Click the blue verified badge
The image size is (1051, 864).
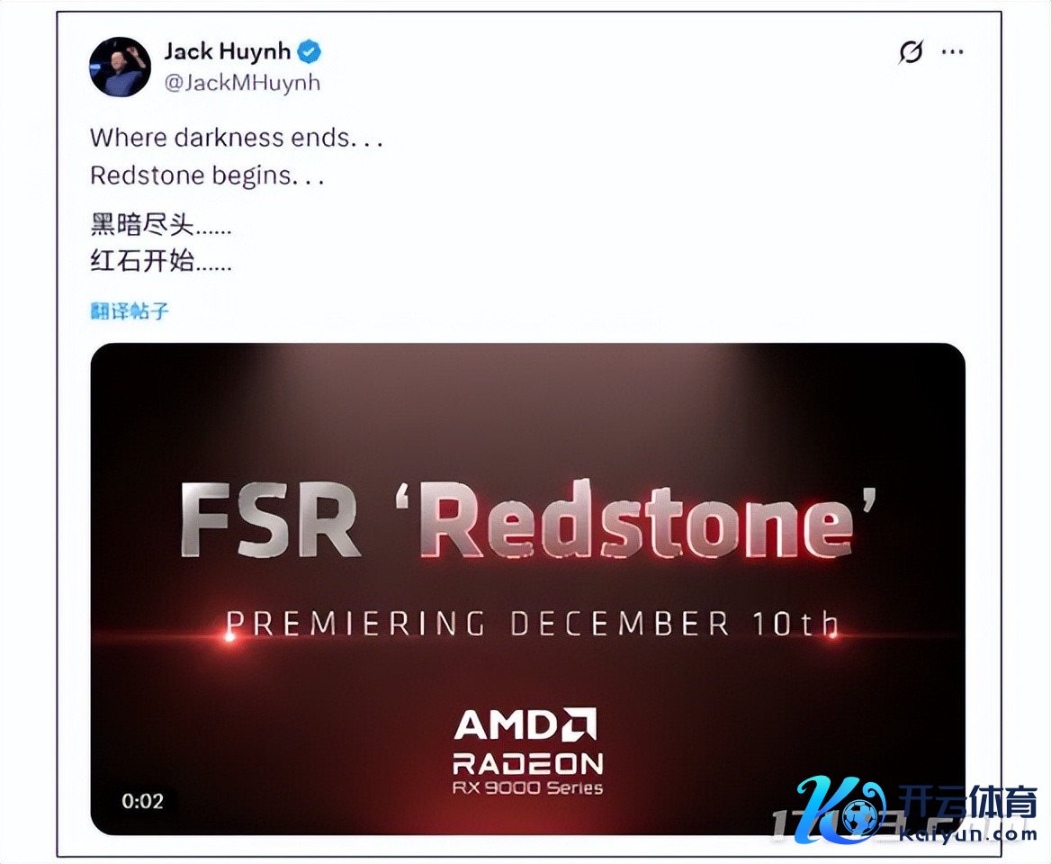pos(309,51)
